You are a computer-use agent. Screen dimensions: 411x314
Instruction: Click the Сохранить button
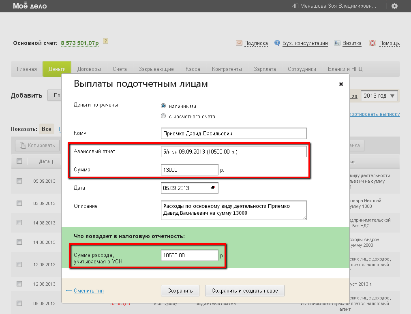(180, 291)
